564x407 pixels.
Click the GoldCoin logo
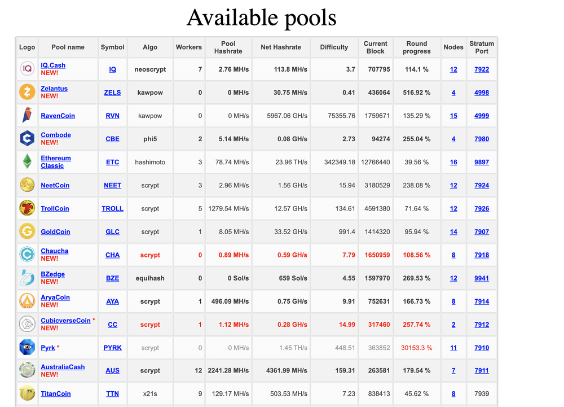(27, 231)
